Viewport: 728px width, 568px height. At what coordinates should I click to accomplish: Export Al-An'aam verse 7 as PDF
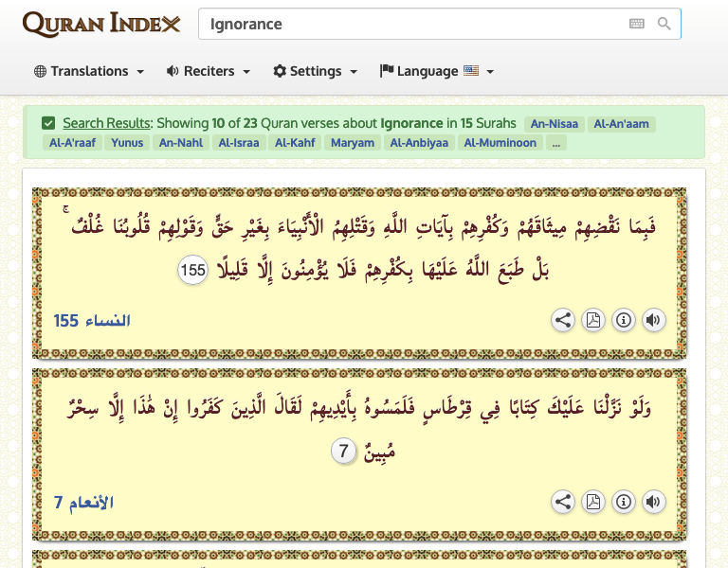(592, 502)
